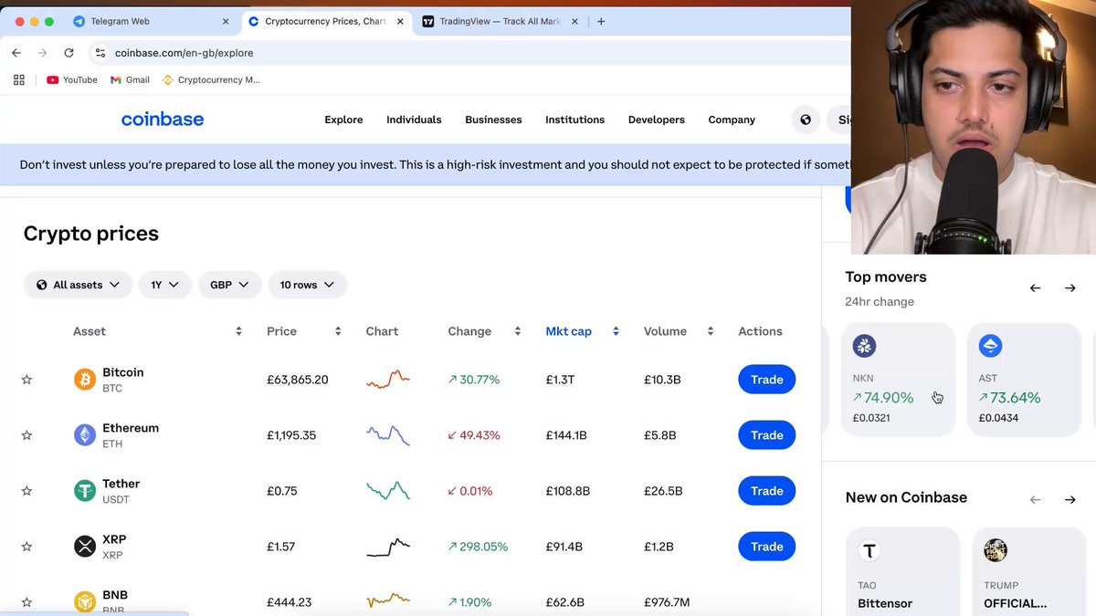Click the Coinbase logo

[163, 120]
